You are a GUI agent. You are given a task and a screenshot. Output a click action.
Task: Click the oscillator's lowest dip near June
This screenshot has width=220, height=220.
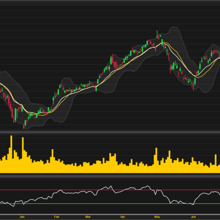click(x=193, y=205)
